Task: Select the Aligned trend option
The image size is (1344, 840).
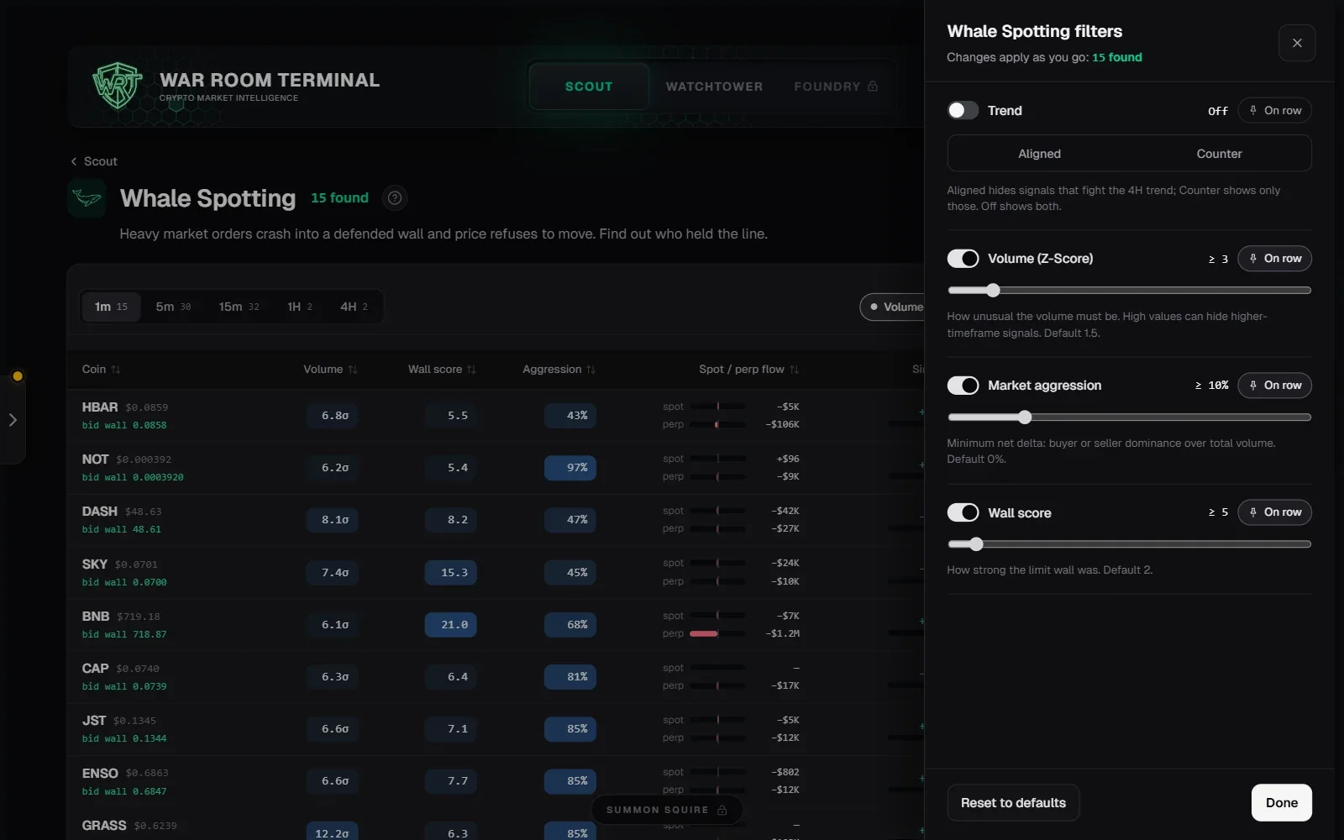Action: click(1039, 154)
